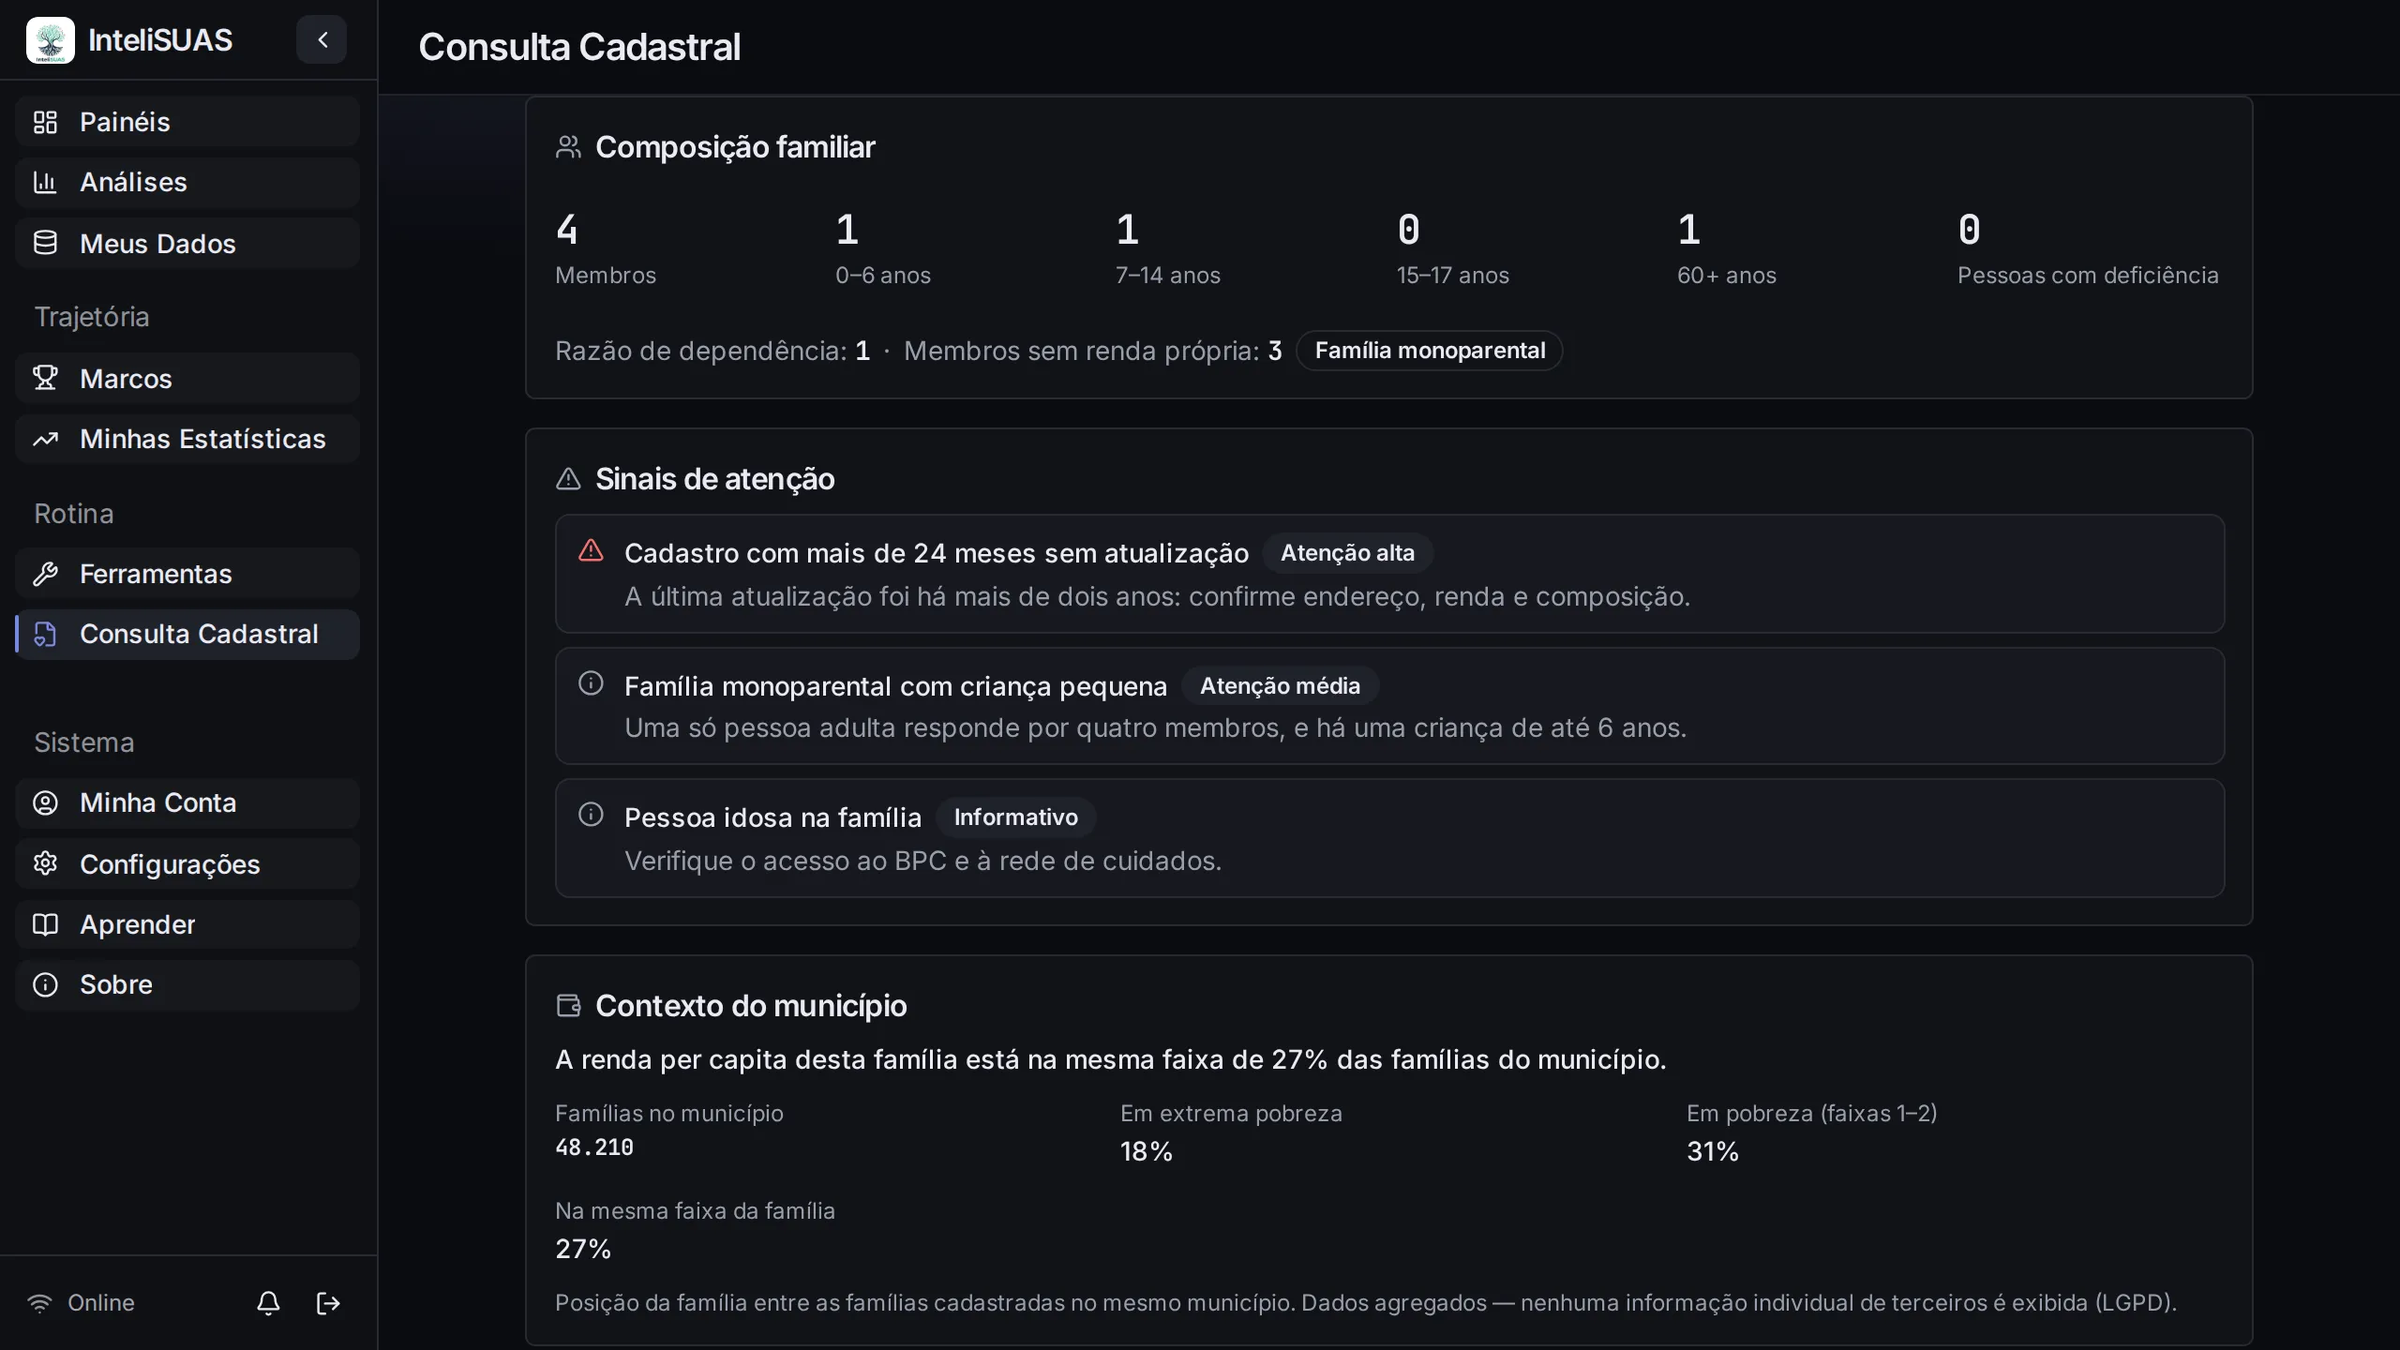Click the Online status label
This screenshot has width=2400, height=1350.
click(x=101, y=1303)
